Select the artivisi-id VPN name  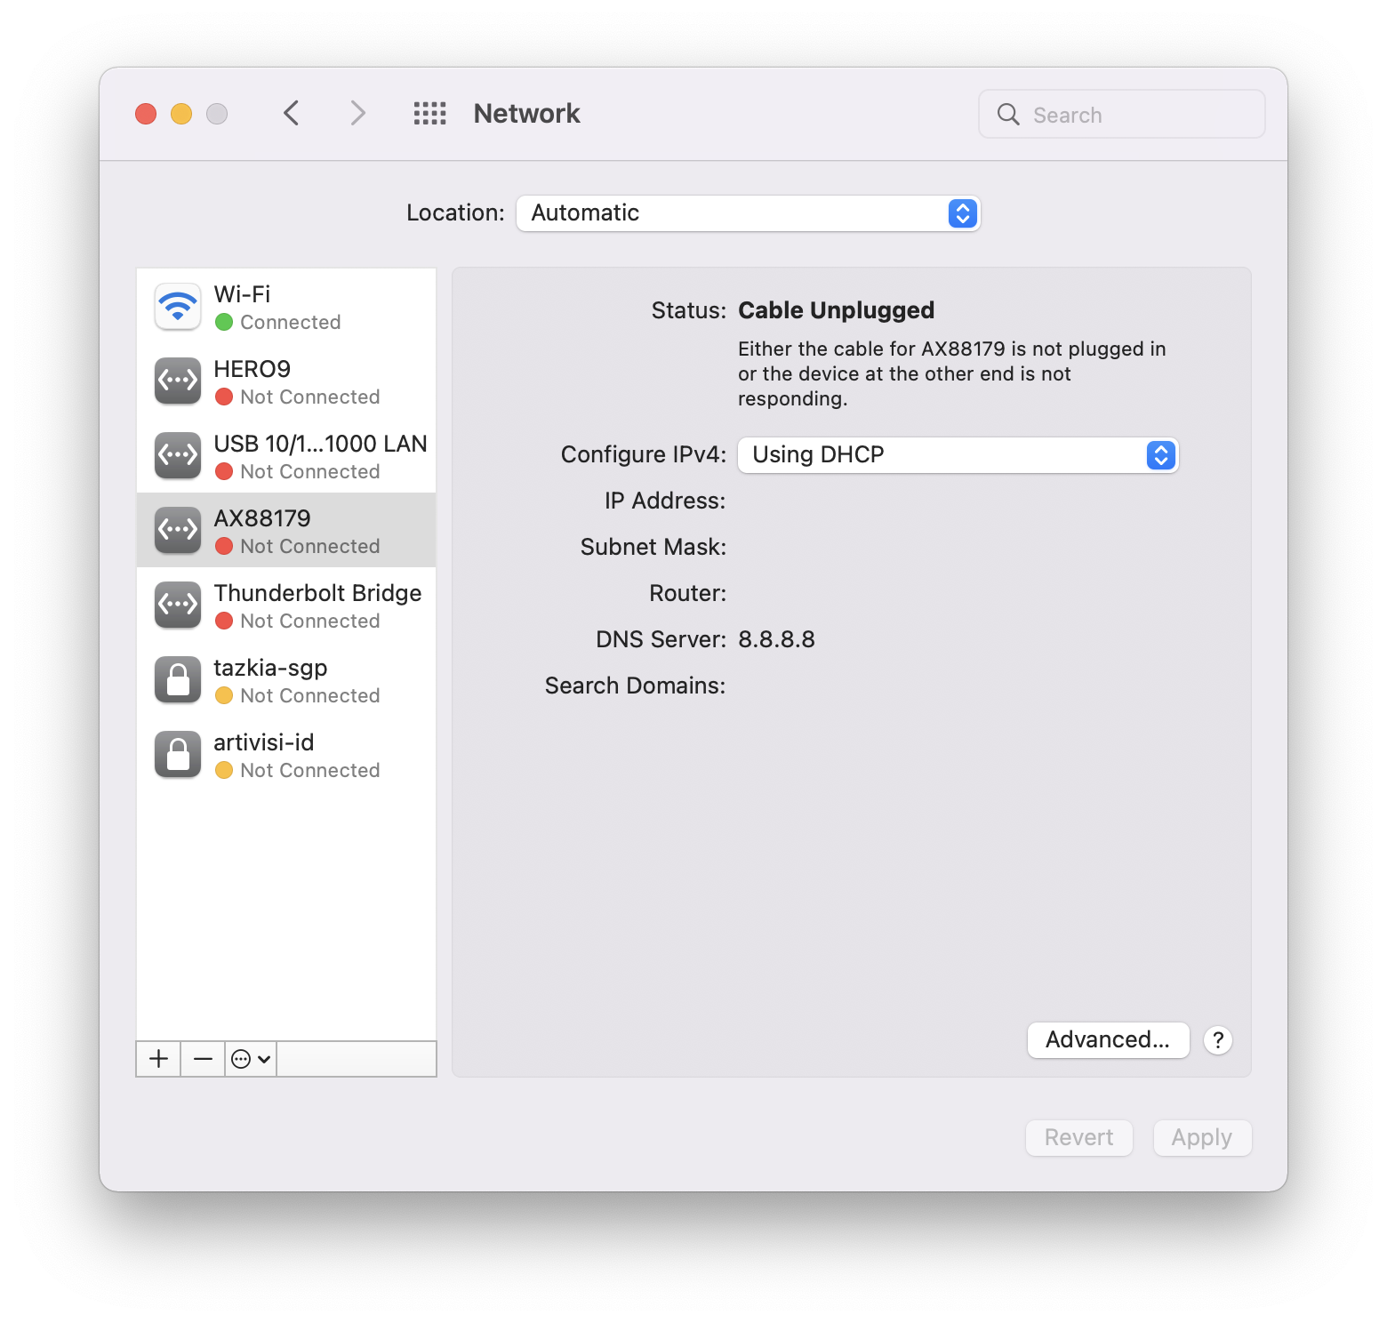264,742
